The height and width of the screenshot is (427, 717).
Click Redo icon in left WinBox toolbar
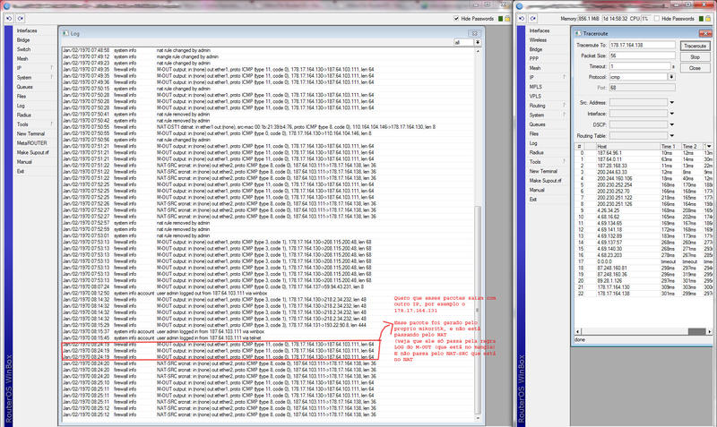pyautogui.click(x=21, y=18)
